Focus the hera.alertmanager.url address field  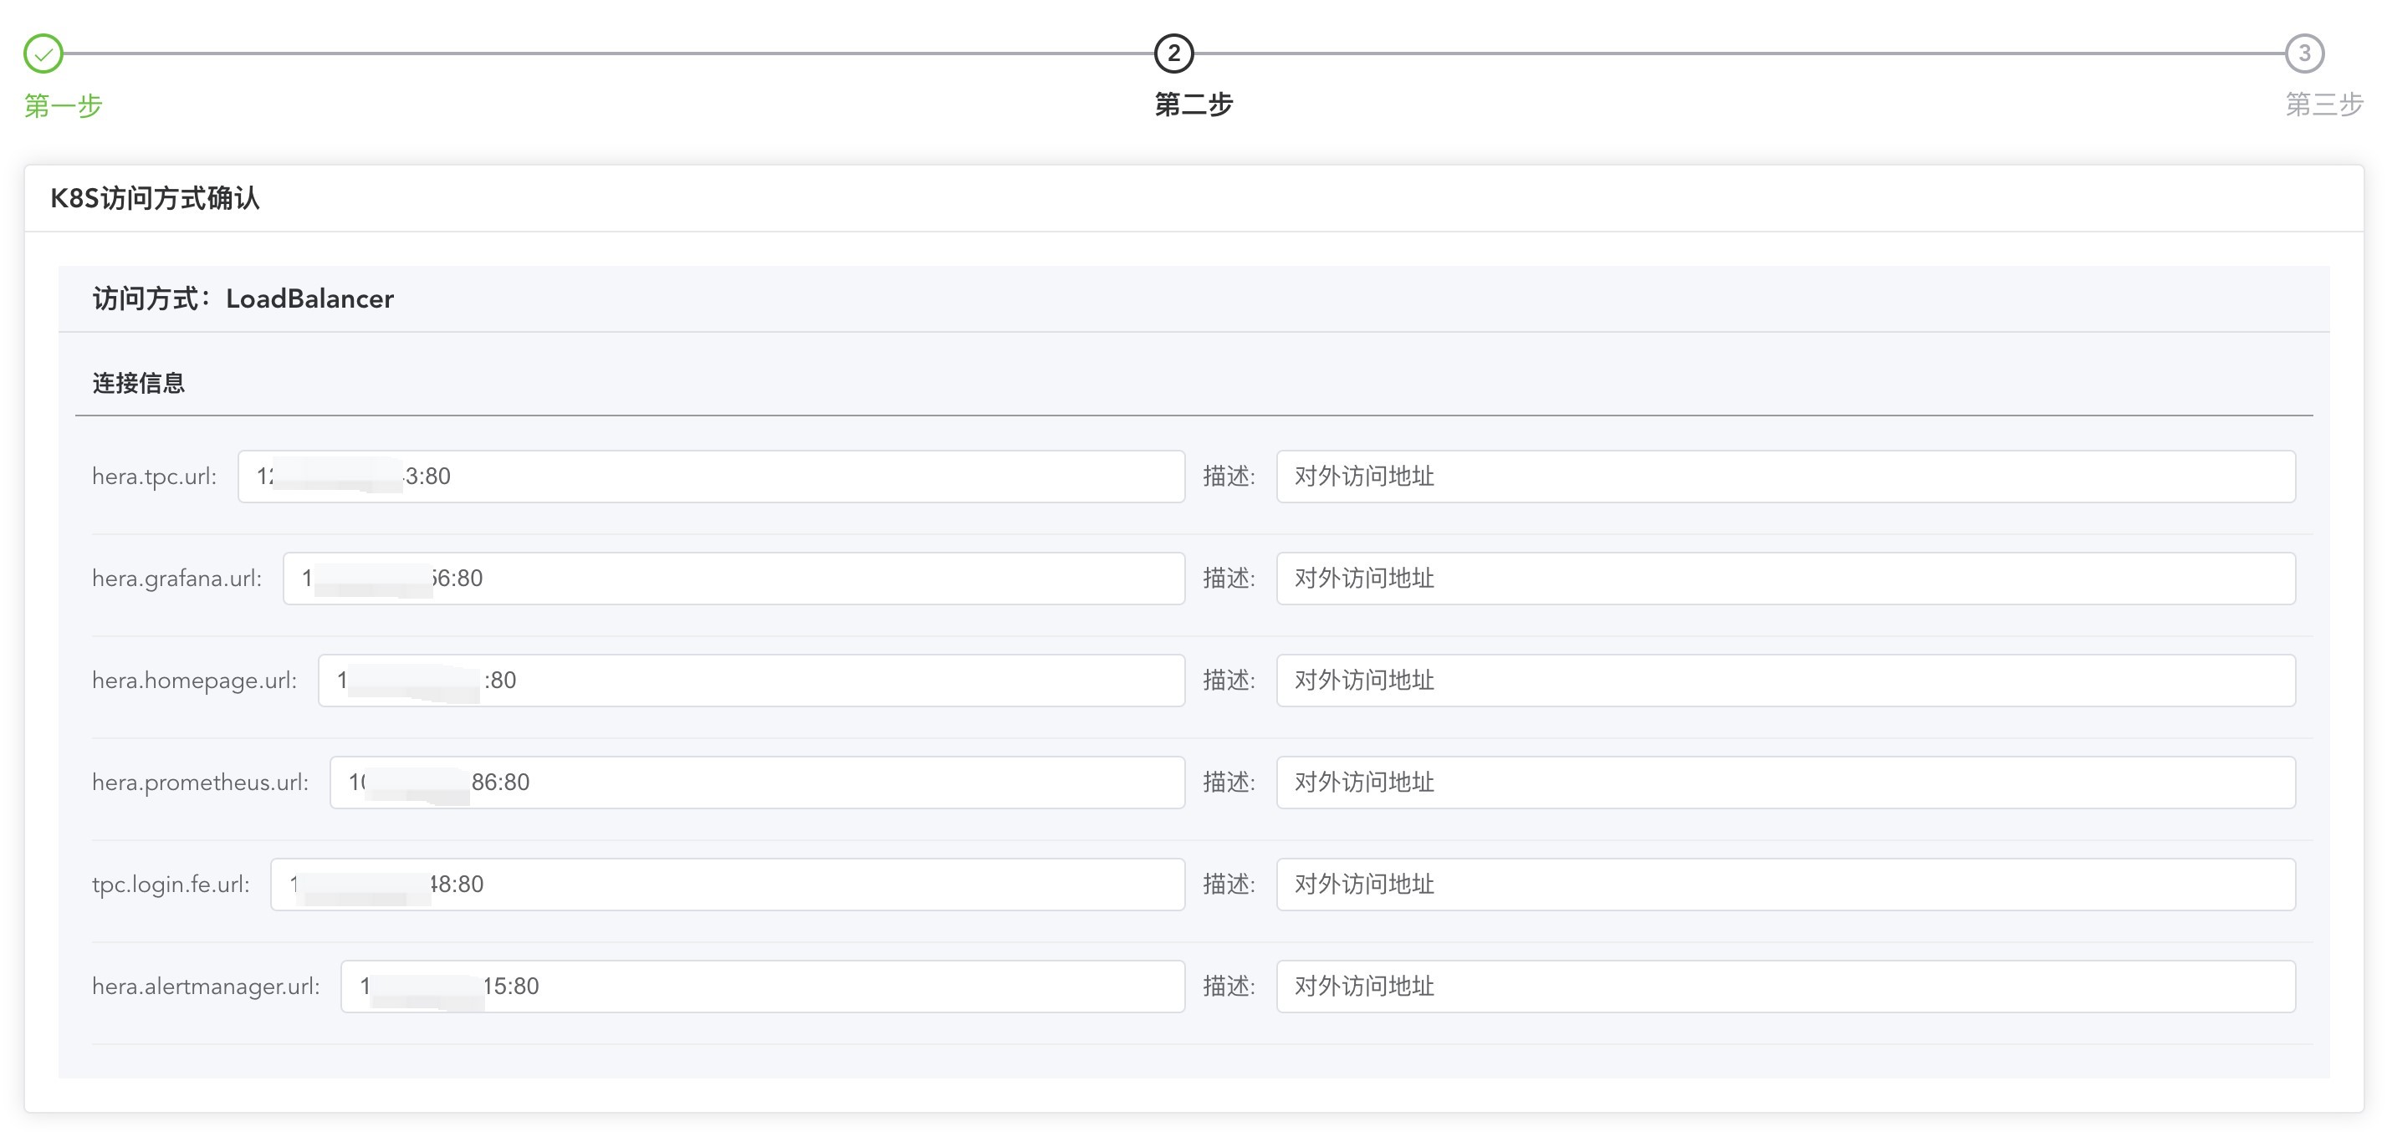click(763, 986)
